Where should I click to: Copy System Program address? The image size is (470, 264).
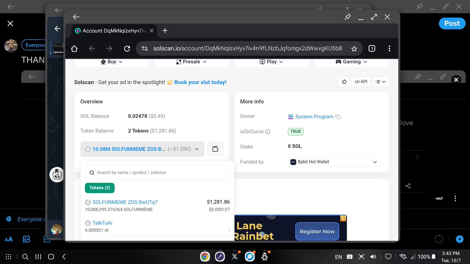pos(338,117)
